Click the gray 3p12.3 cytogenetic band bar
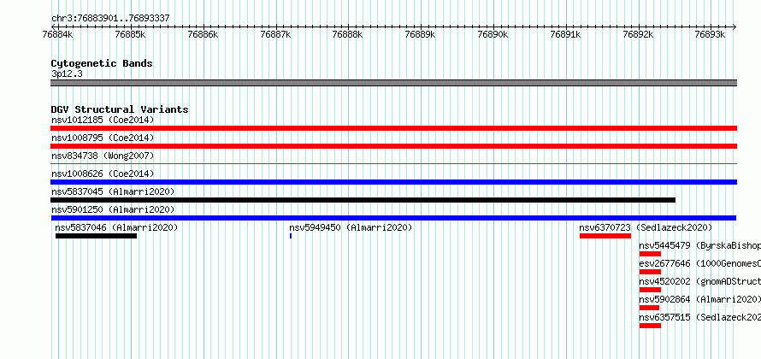 pos(393,83)
